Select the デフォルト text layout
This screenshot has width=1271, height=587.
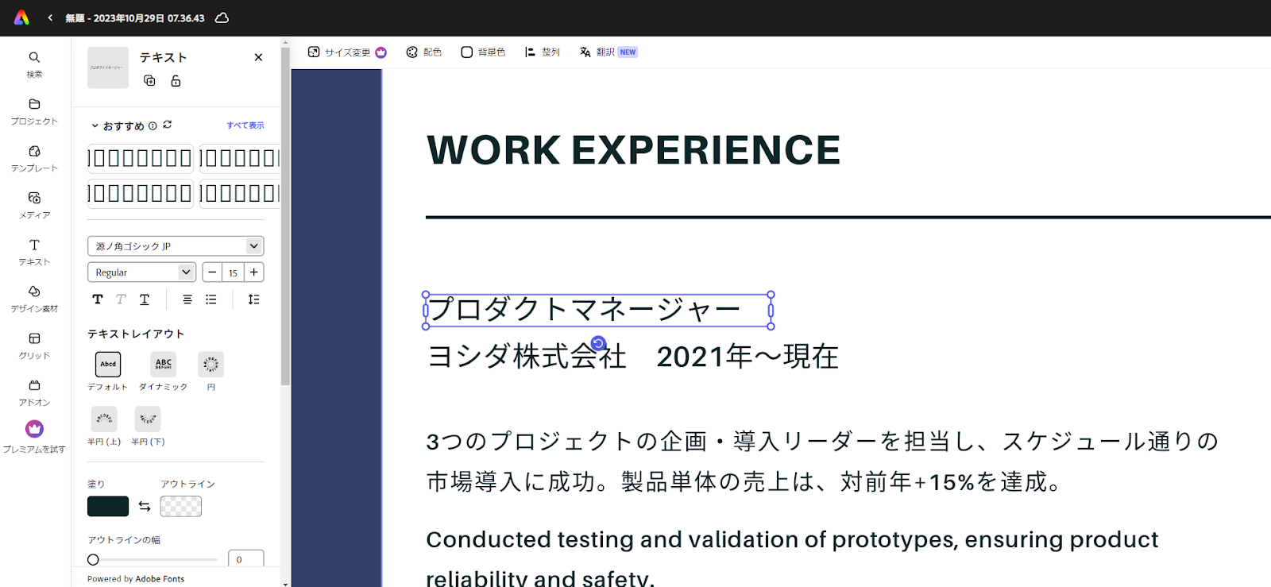[x=108, y=365]
